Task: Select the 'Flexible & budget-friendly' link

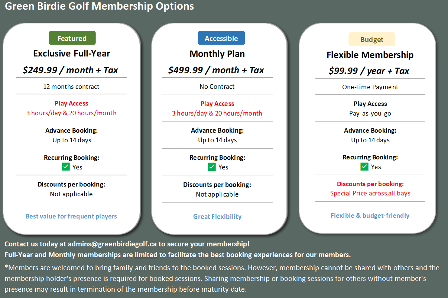Action: [x=370, y=216]
